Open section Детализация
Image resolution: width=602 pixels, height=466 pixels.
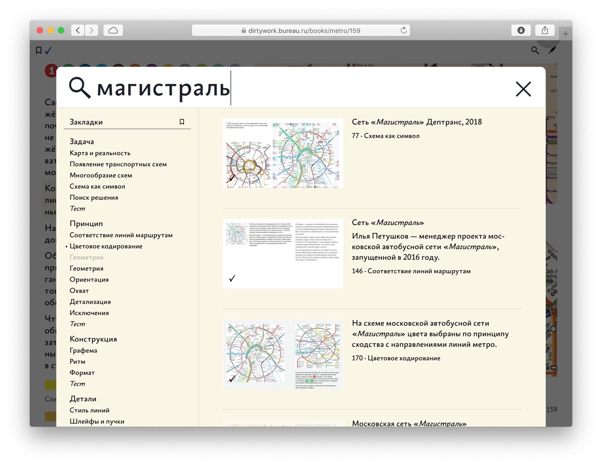point(90,302)
